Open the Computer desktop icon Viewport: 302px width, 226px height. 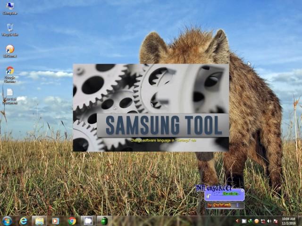10,8
